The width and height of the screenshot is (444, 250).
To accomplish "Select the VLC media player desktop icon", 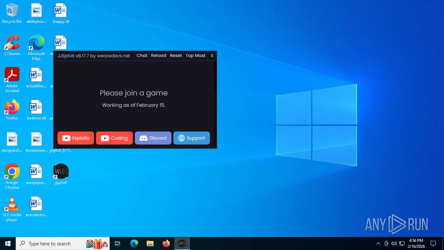I will [x=12, y=209].
